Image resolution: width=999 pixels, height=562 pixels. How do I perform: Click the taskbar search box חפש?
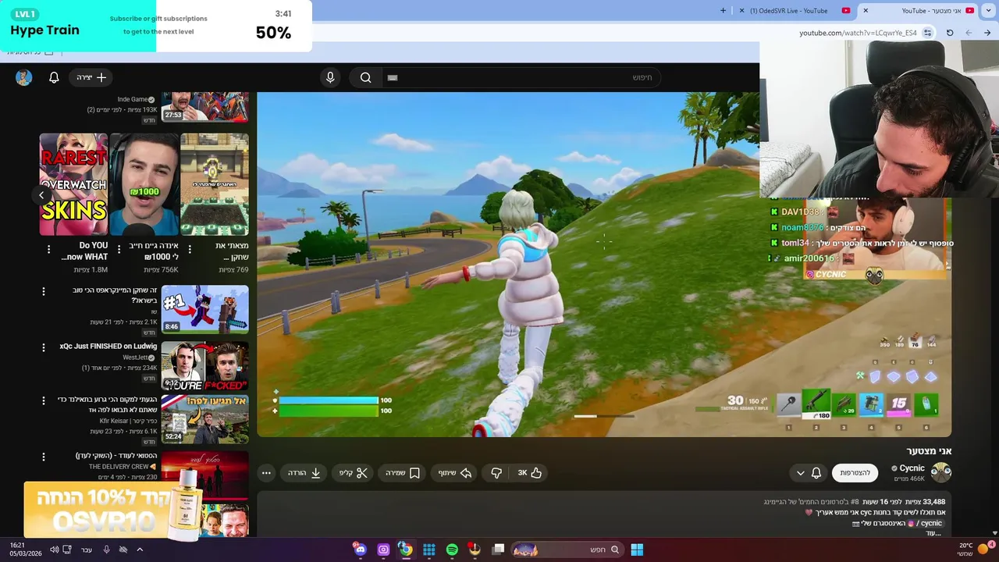(x=568, y=550)
